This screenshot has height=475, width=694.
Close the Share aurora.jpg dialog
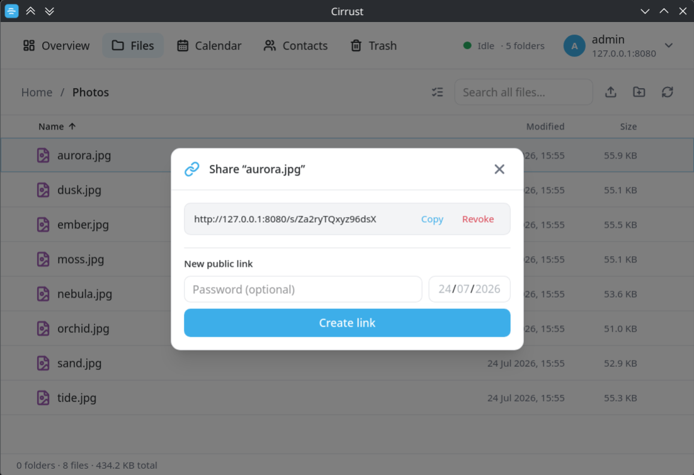pyautogui.click(x=499, y=169)
